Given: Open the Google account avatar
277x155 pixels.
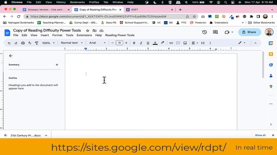Looking at the screenshot, I should (x=269, y=32).
